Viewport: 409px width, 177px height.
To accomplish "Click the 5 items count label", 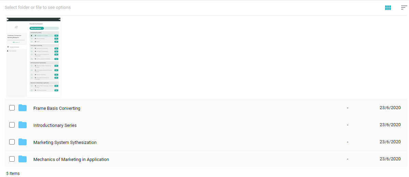I will coord(13,173).
